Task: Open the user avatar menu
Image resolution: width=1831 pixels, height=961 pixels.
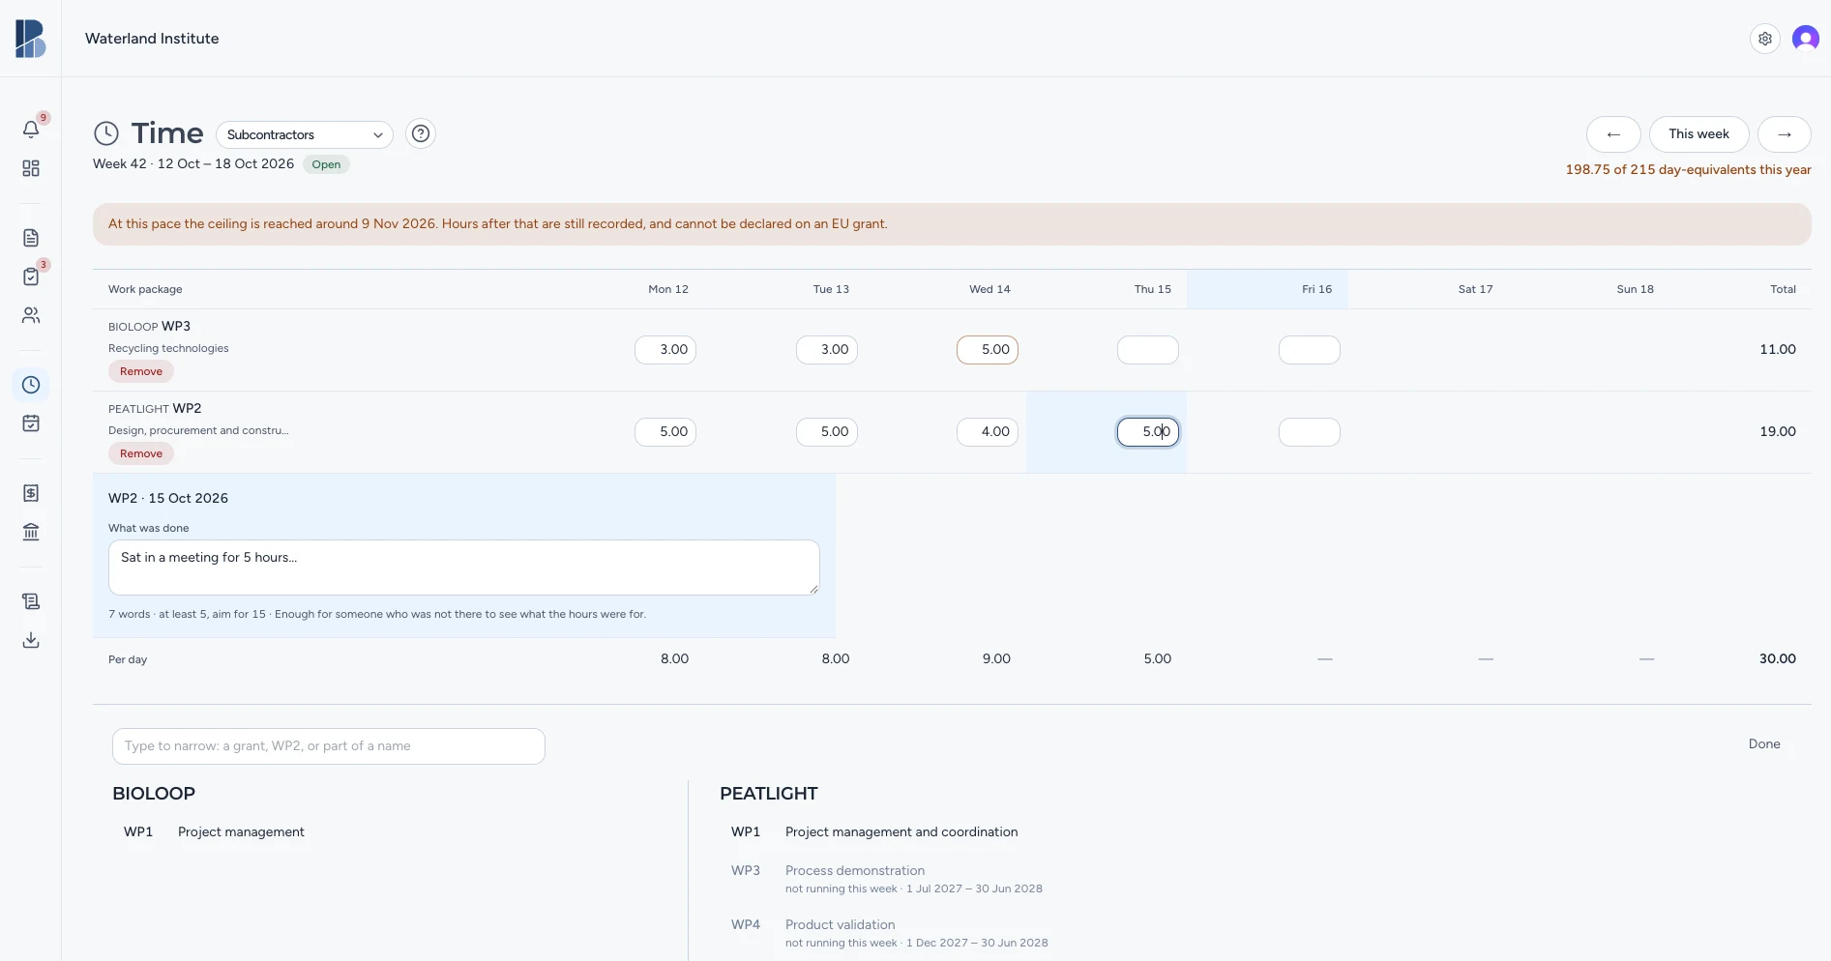Action: coord(1806,39)
